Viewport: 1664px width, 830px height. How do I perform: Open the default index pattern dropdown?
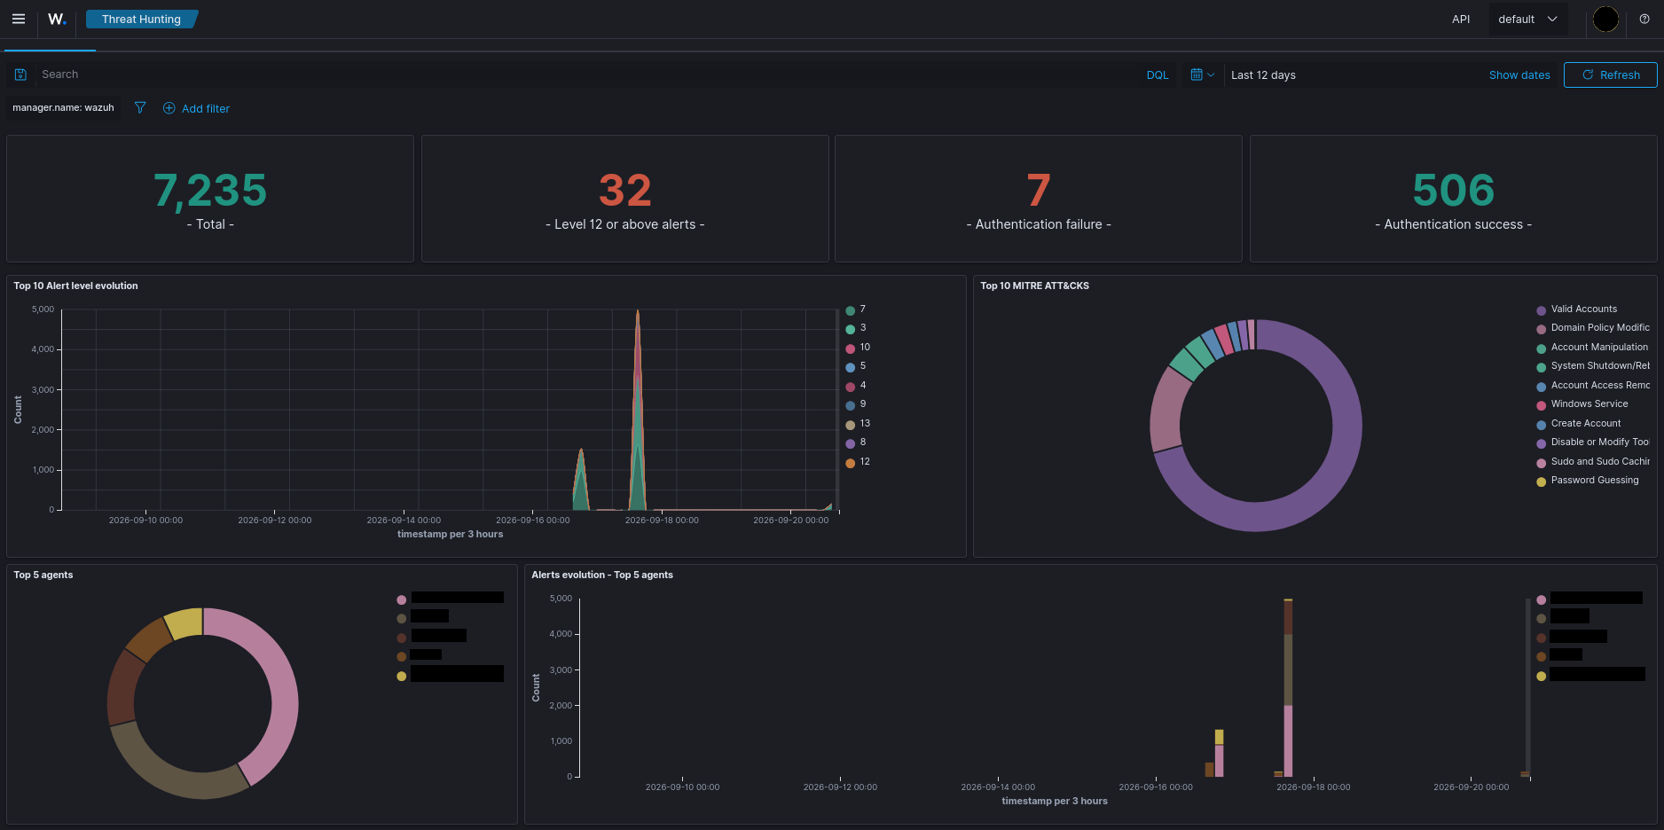[x=1527, y=19]
